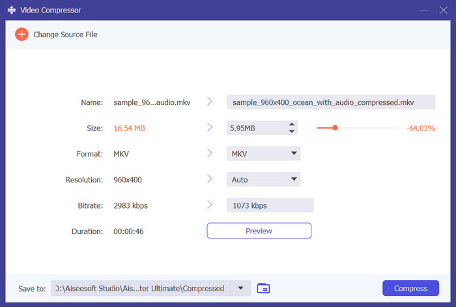This screenshot has height=307, width=456.
Task: Click the compression size slider handle
Action: click(335, 128)
